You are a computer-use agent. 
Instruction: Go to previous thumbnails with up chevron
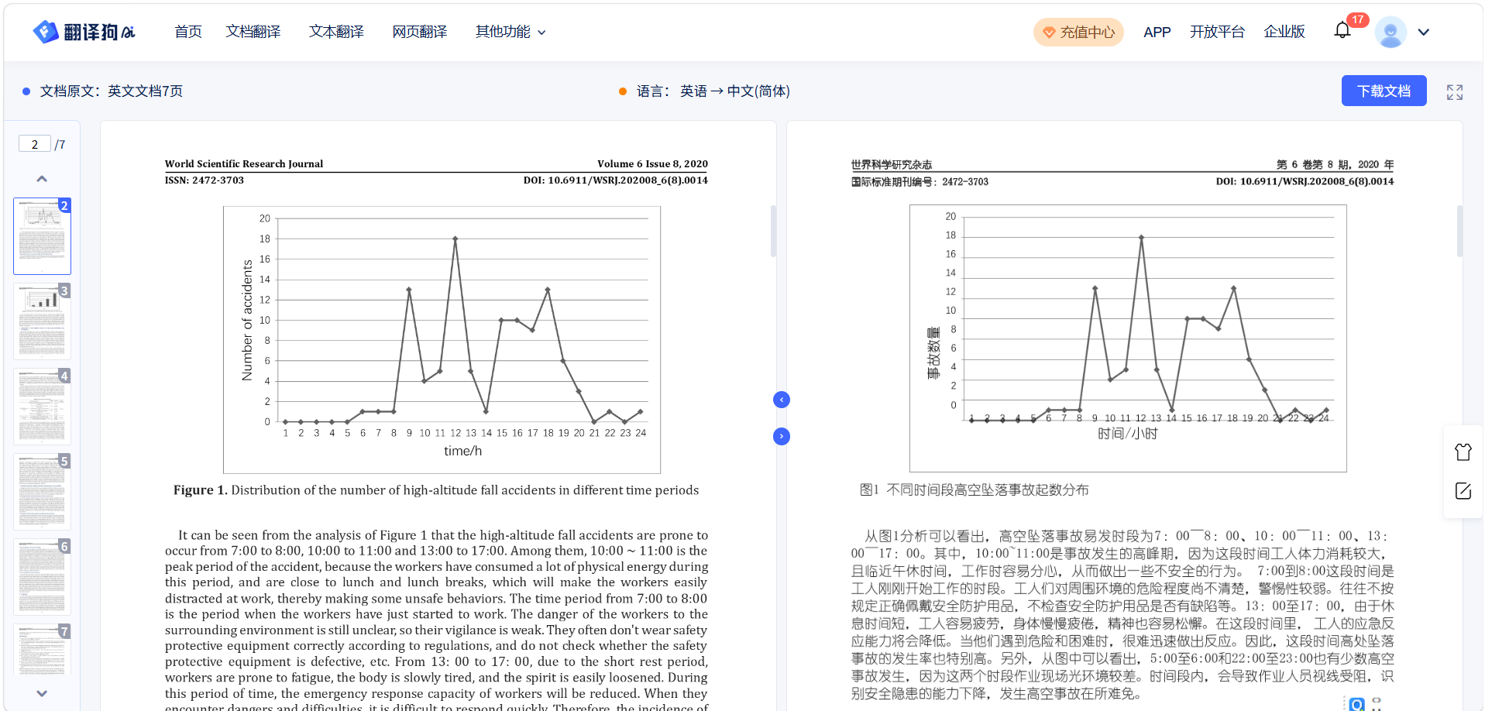click(42, 178)
